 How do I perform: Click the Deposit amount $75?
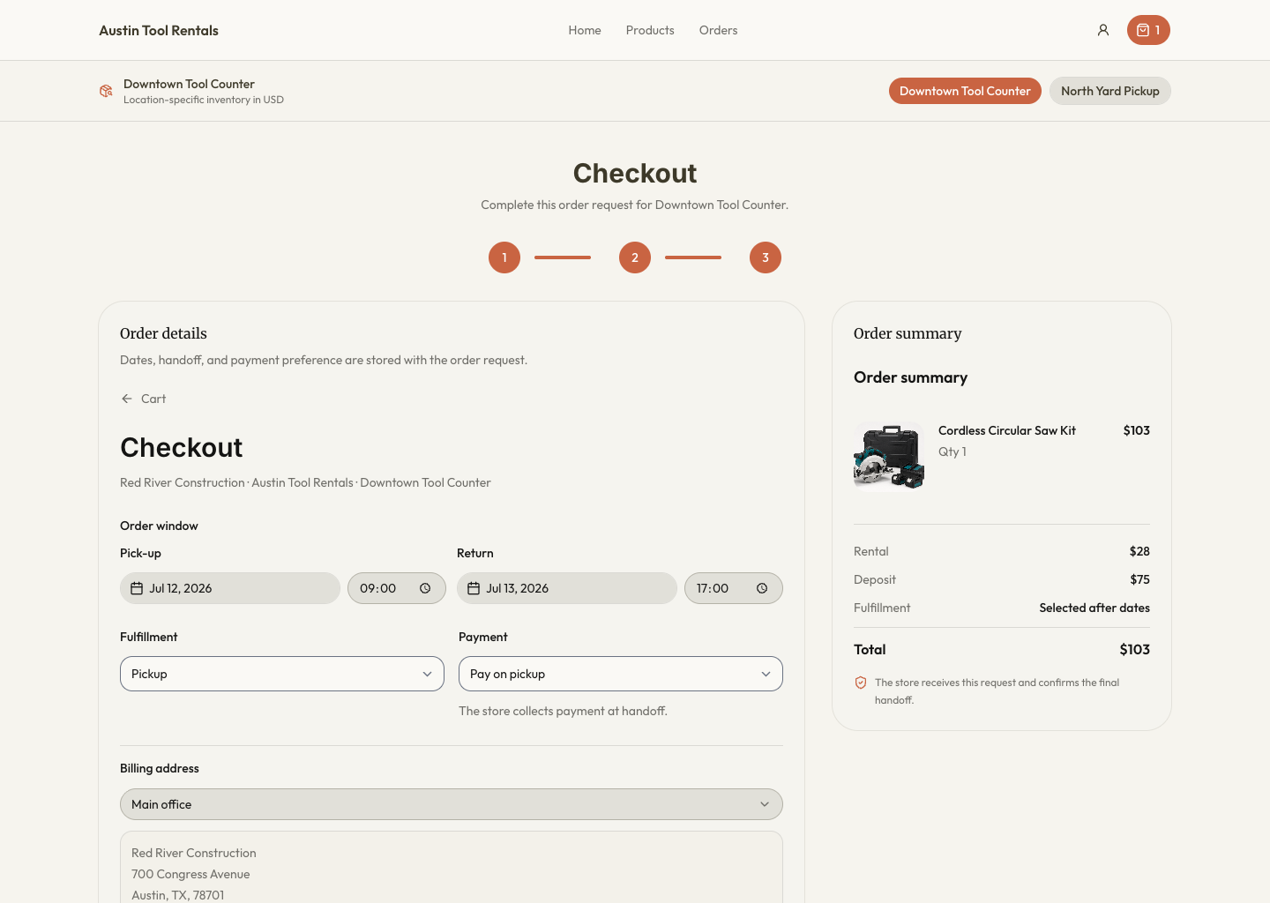pos(1139,579)
